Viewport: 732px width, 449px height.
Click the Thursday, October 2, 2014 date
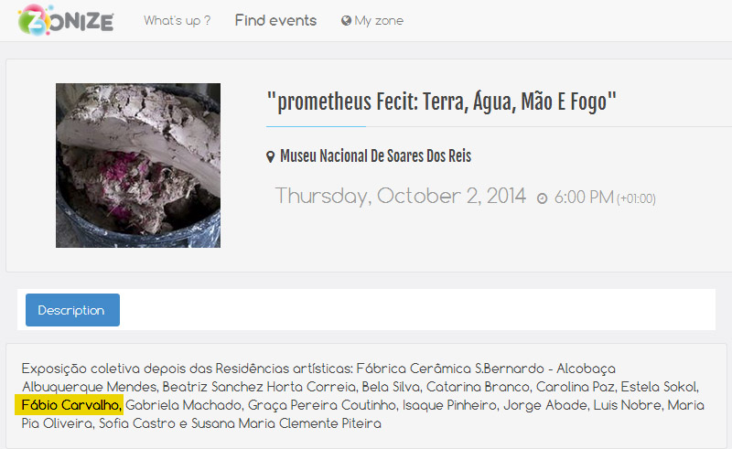point(401,196)
